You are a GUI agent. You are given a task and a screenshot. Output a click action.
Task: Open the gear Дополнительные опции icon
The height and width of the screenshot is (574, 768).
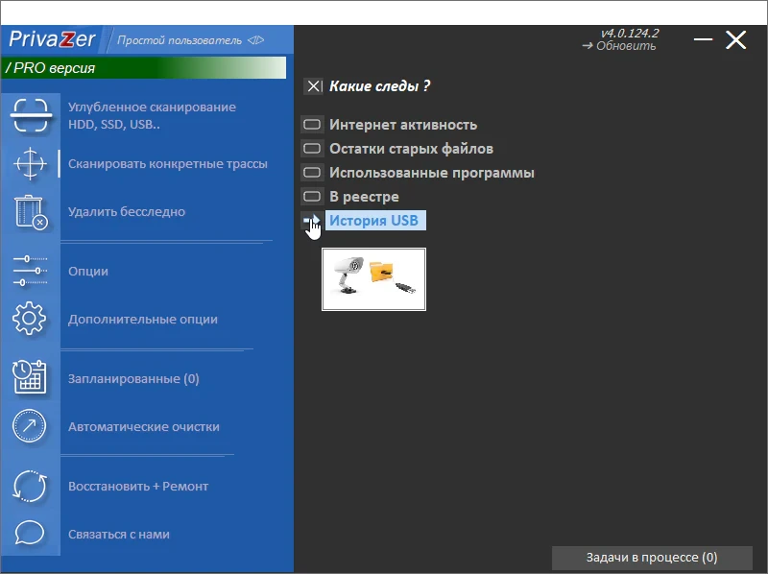click(30, 319)
